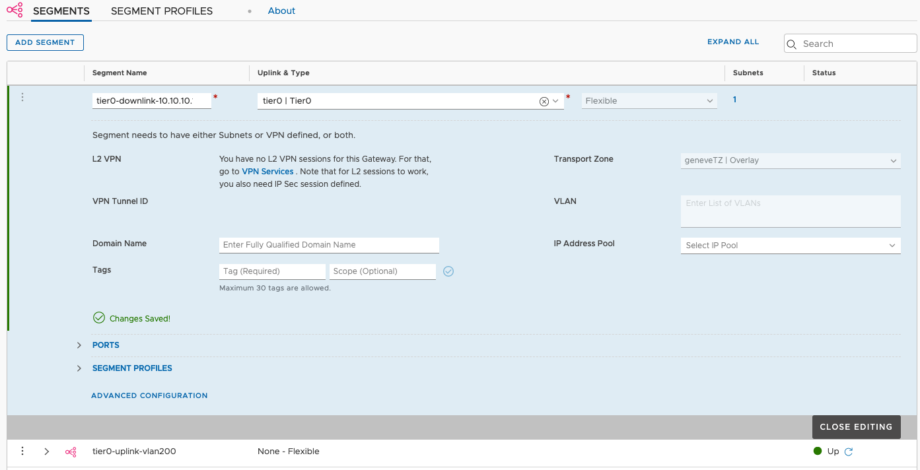Click the Close Editing button
Screen dimensions: 920x470
[x=855, y=427]
